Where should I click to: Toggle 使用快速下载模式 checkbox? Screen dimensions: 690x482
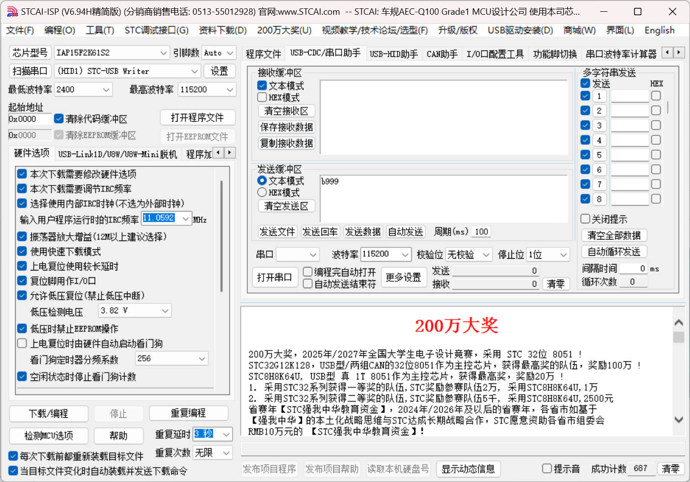[22, 251]
